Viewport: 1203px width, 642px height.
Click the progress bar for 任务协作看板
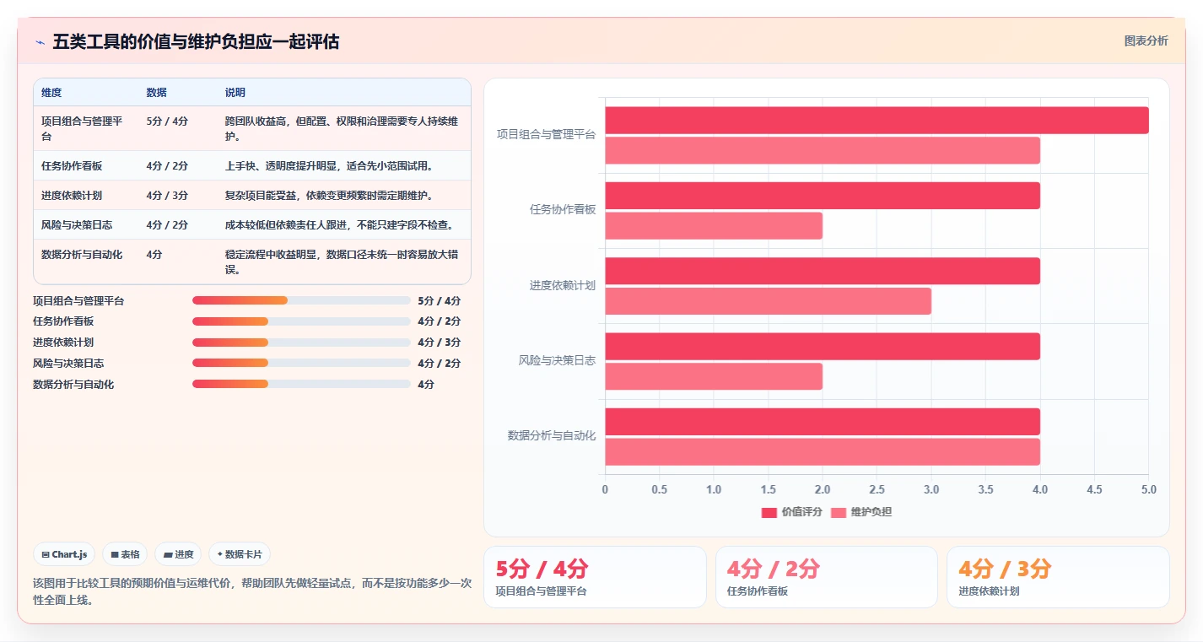(x=301, y=321)
